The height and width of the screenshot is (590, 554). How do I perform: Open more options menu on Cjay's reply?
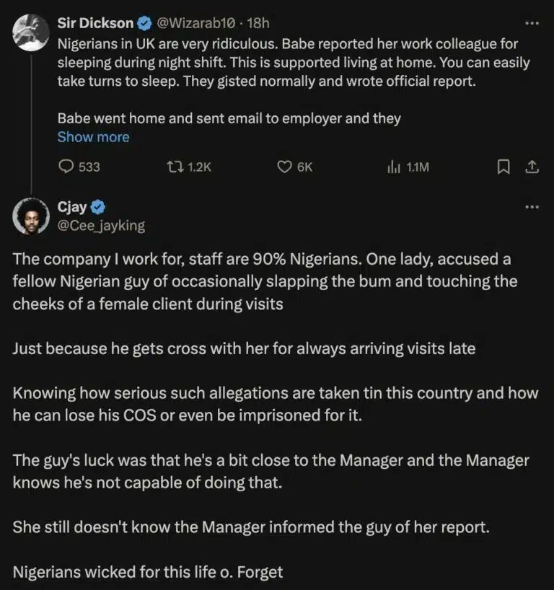pos(532,207)
